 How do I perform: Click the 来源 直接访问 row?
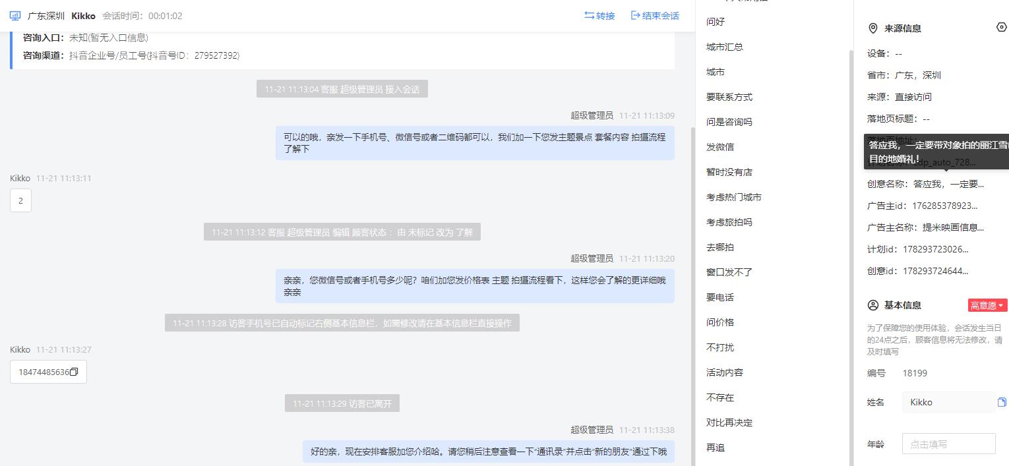coord(900,97)
